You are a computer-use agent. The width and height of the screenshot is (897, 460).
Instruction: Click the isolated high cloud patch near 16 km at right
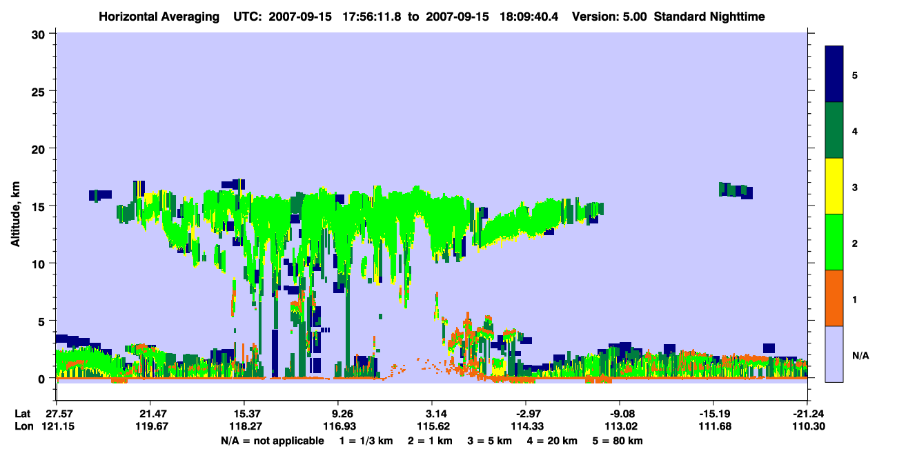pos(736,190)
